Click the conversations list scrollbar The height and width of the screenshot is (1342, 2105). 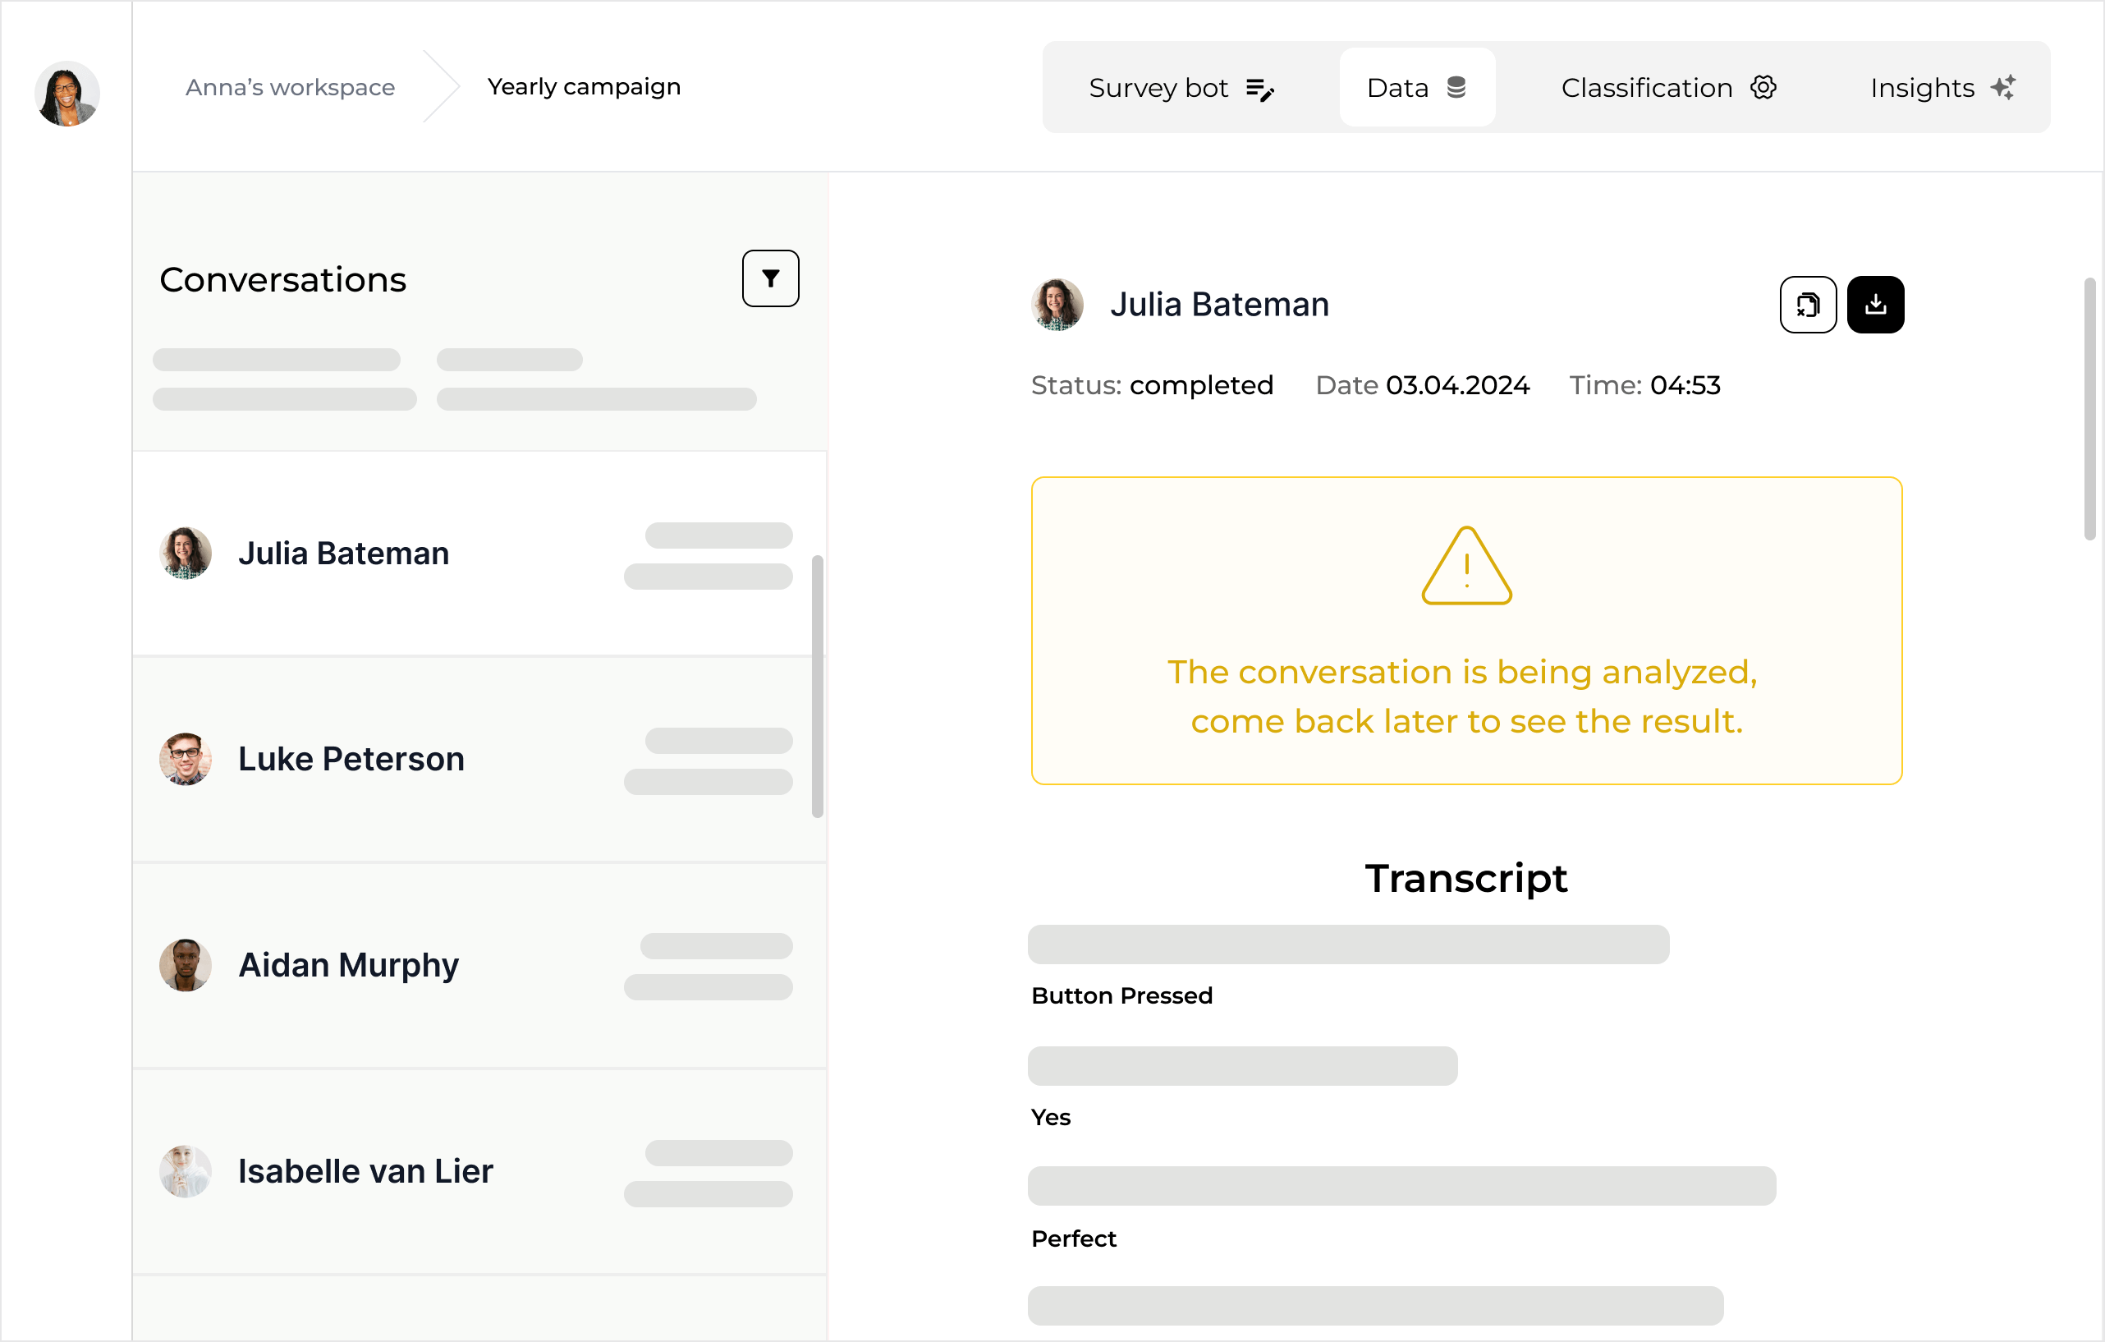coord(818,687)
